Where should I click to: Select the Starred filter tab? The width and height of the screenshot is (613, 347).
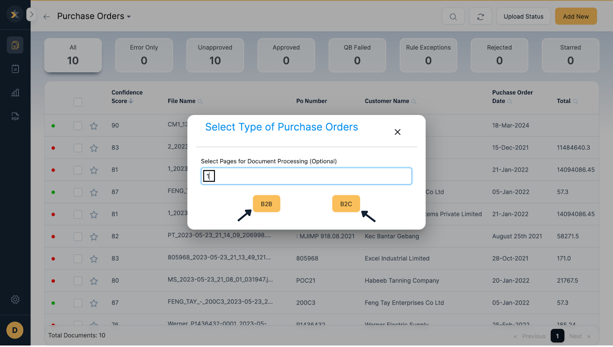point(570,55)
